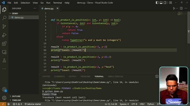Image resolution: width=190 pixels, height=106 pixels.
Task: Click the Visual Studio Code logo icon
Action: point(3,3)
